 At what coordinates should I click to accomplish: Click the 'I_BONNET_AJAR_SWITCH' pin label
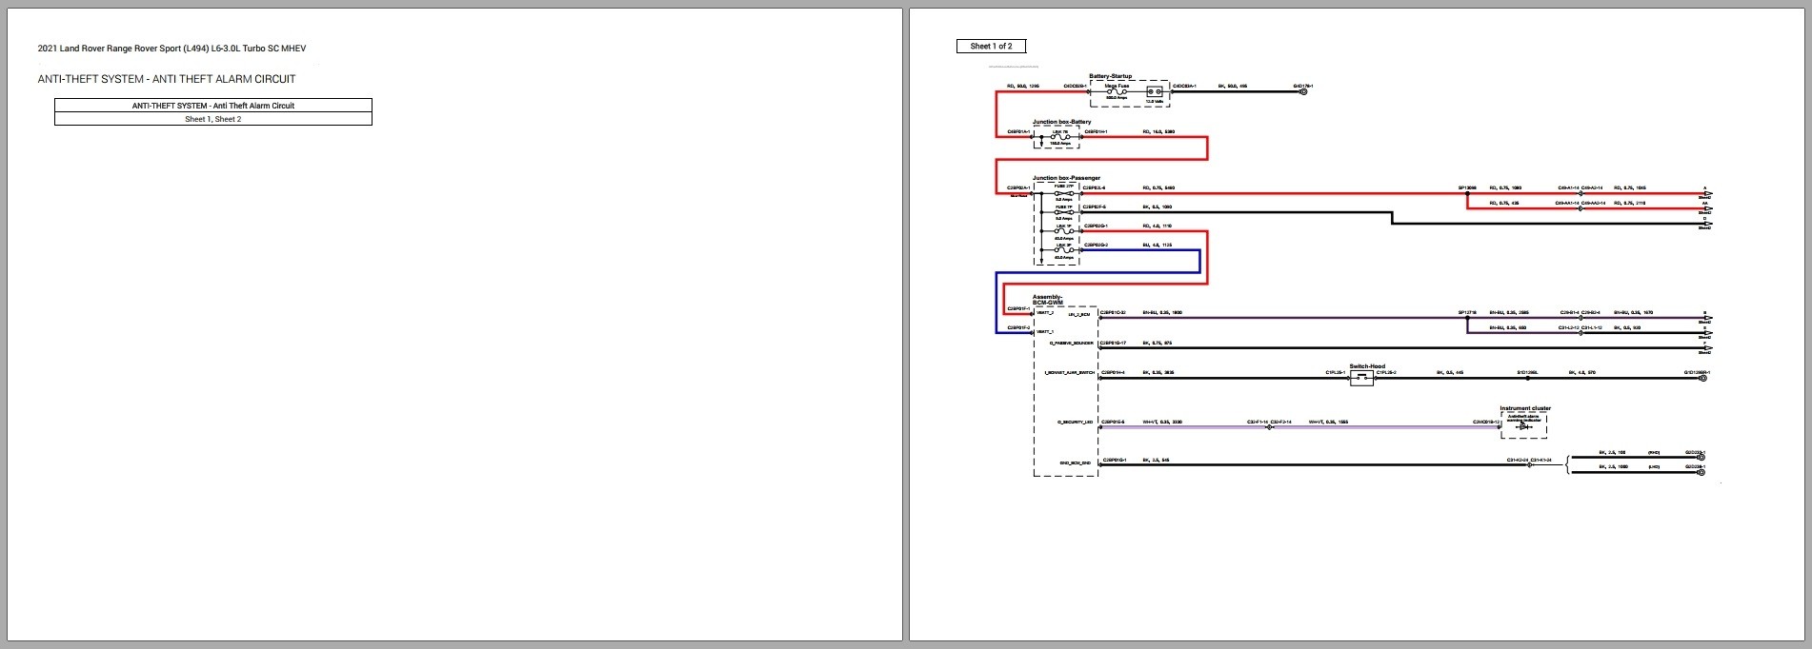point(1069,373)
